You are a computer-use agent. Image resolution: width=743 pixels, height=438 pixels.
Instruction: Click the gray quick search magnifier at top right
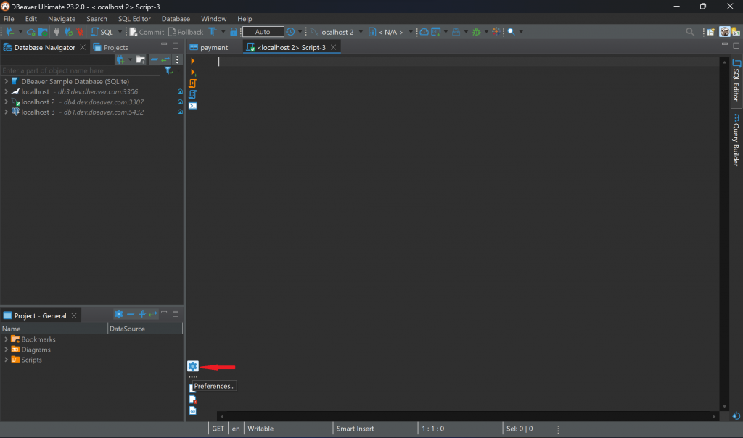pyautogui.click(x=690, y=32)
